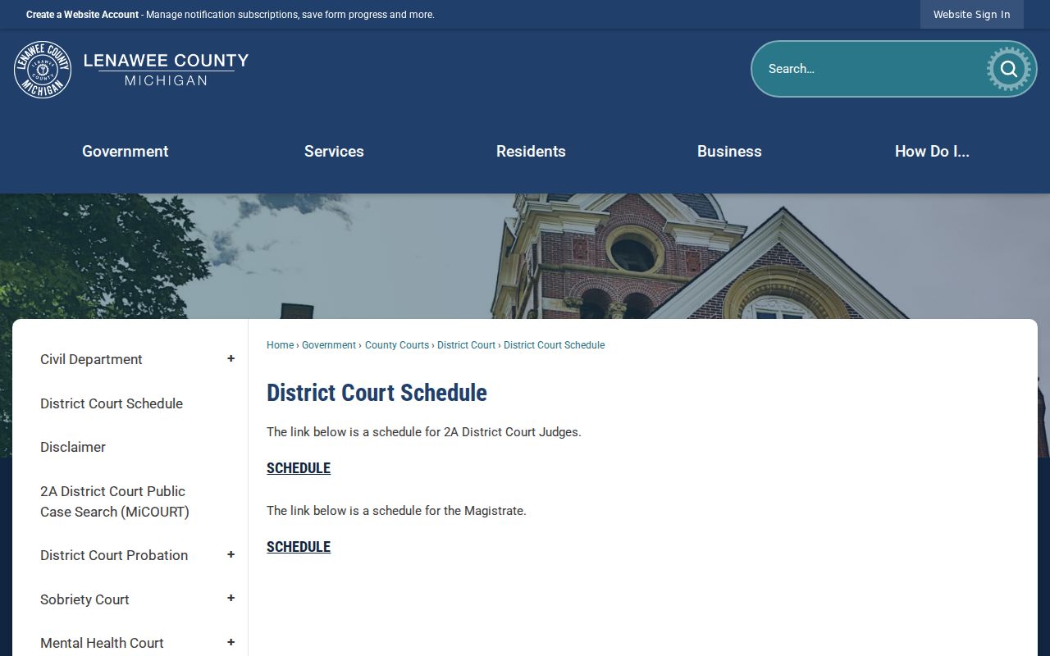Click the District Court Schedule page heading

pos(377,393)
